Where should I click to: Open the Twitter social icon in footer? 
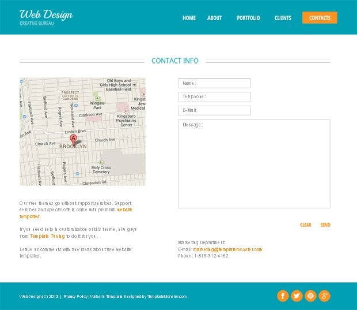[297, 296]
